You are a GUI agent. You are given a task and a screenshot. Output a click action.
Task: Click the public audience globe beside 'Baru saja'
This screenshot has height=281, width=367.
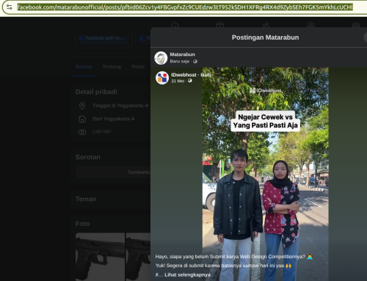195,61
